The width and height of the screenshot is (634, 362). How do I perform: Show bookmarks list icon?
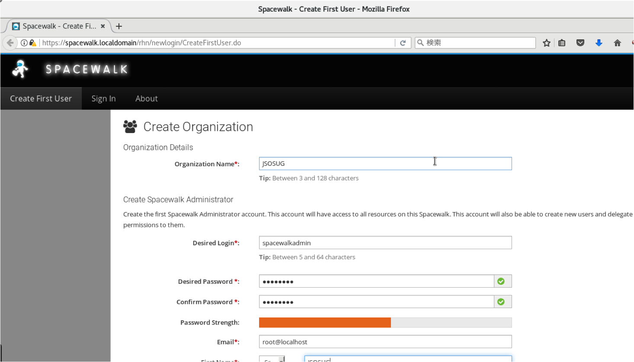tap(562, 43)
